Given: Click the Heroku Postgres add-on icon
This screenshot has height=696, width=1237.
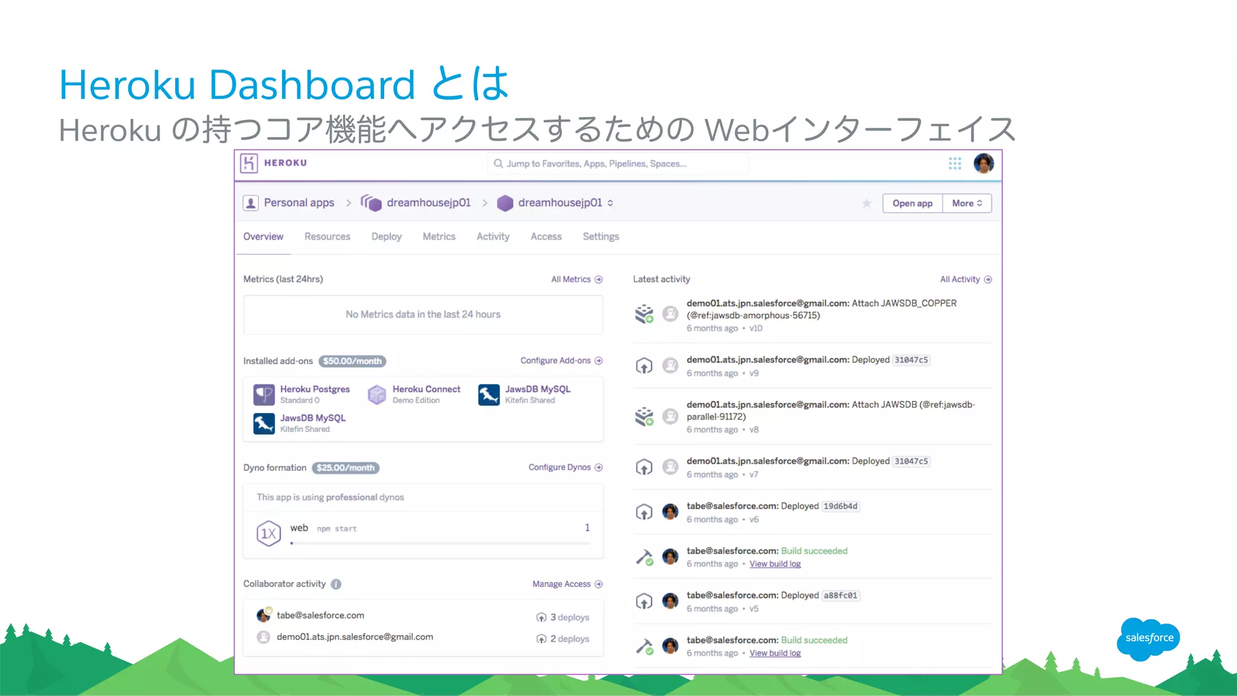Looking at the screenshot, I should tap(264, 395).
